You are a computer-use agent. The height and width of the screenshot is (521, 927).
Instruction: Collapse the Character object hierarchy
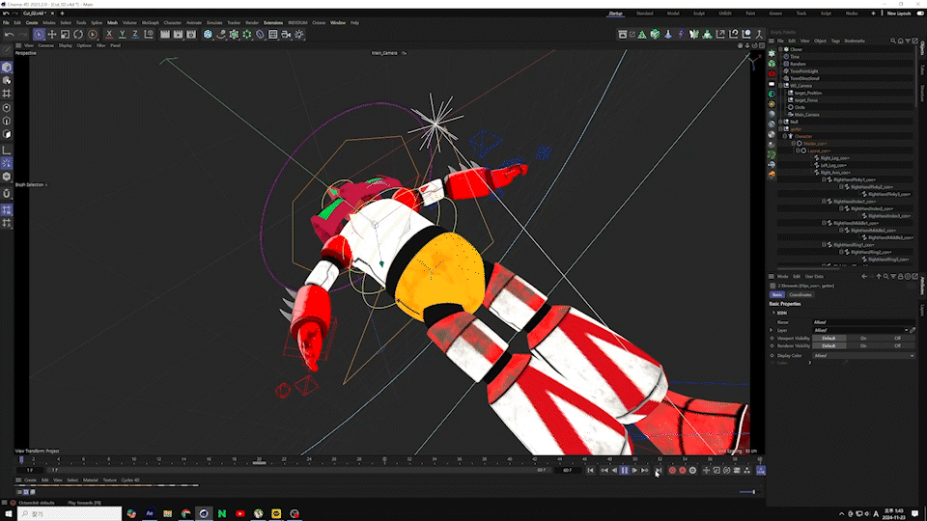785,136
